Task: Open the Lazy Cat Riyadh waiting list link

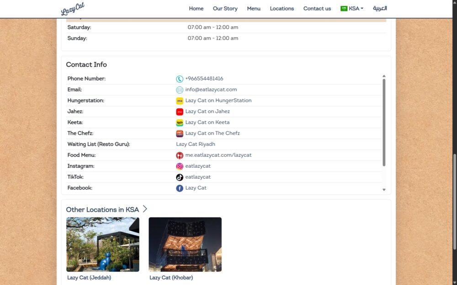Action: [x=196, y=144]
